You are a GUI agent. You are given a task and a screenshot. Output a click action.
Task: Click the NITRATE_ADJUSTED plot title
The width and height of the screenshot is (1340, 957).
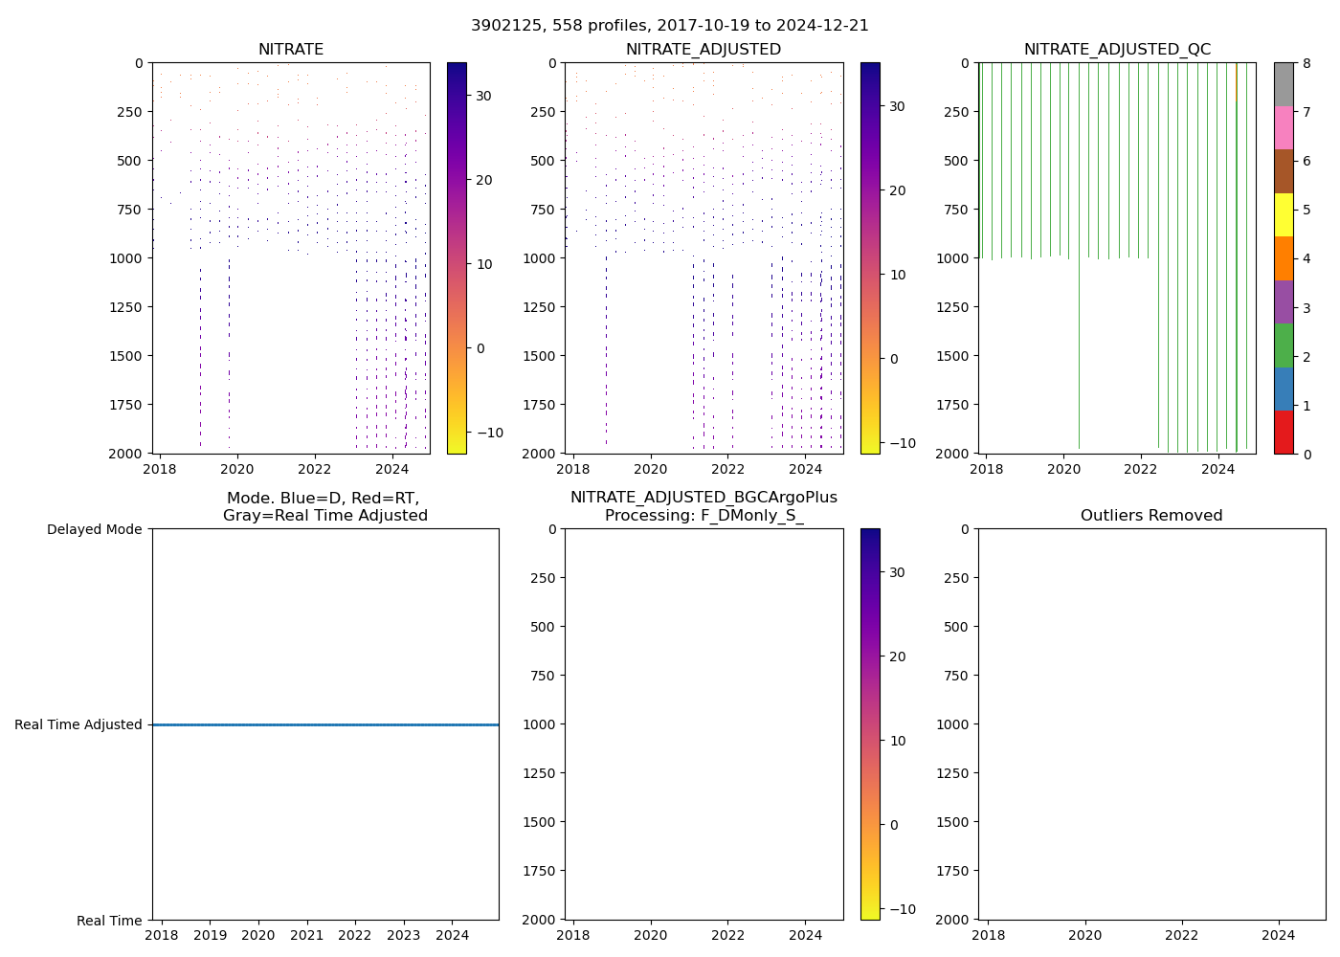click(x=703, y=50)
